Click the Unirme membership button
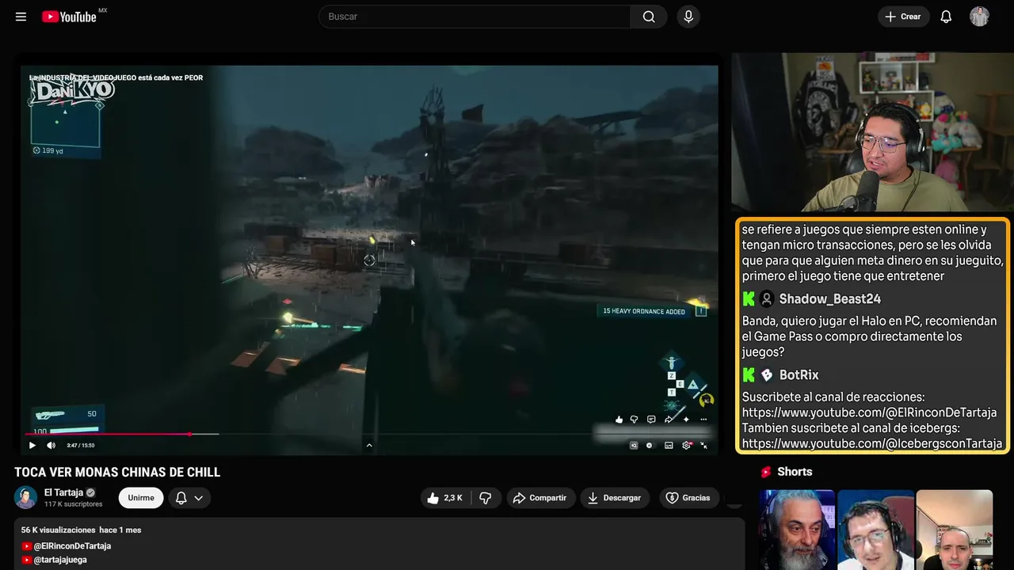1014x570 pixels. pos(141,498)
